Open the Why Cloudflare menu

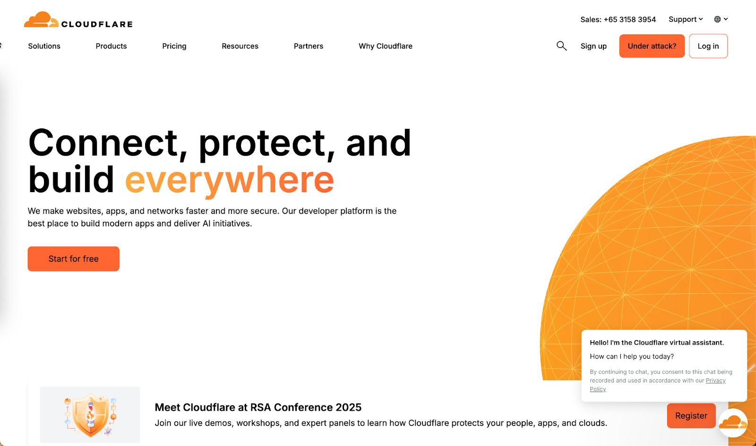386,46
